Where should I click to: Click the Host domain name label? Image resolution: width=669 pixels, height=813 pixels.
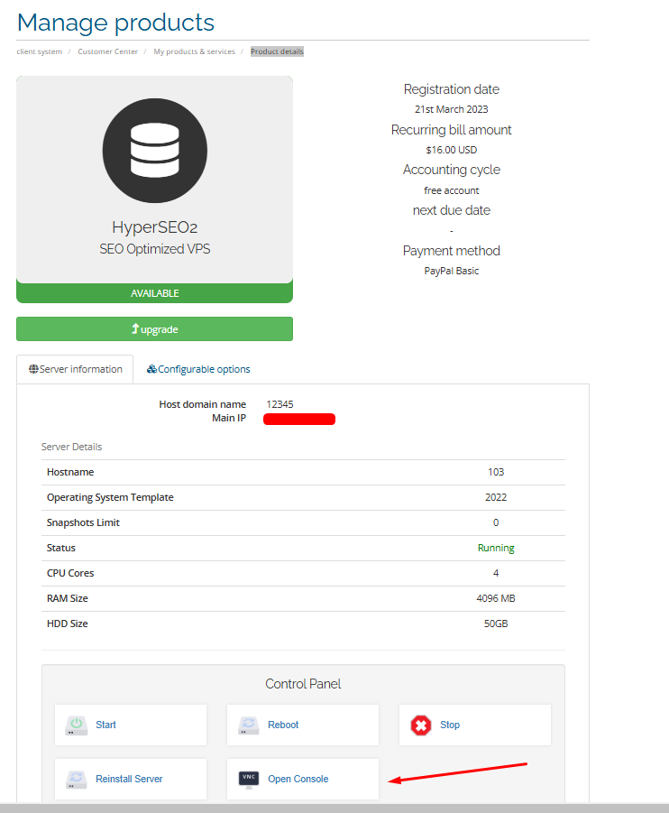[203, 404]
